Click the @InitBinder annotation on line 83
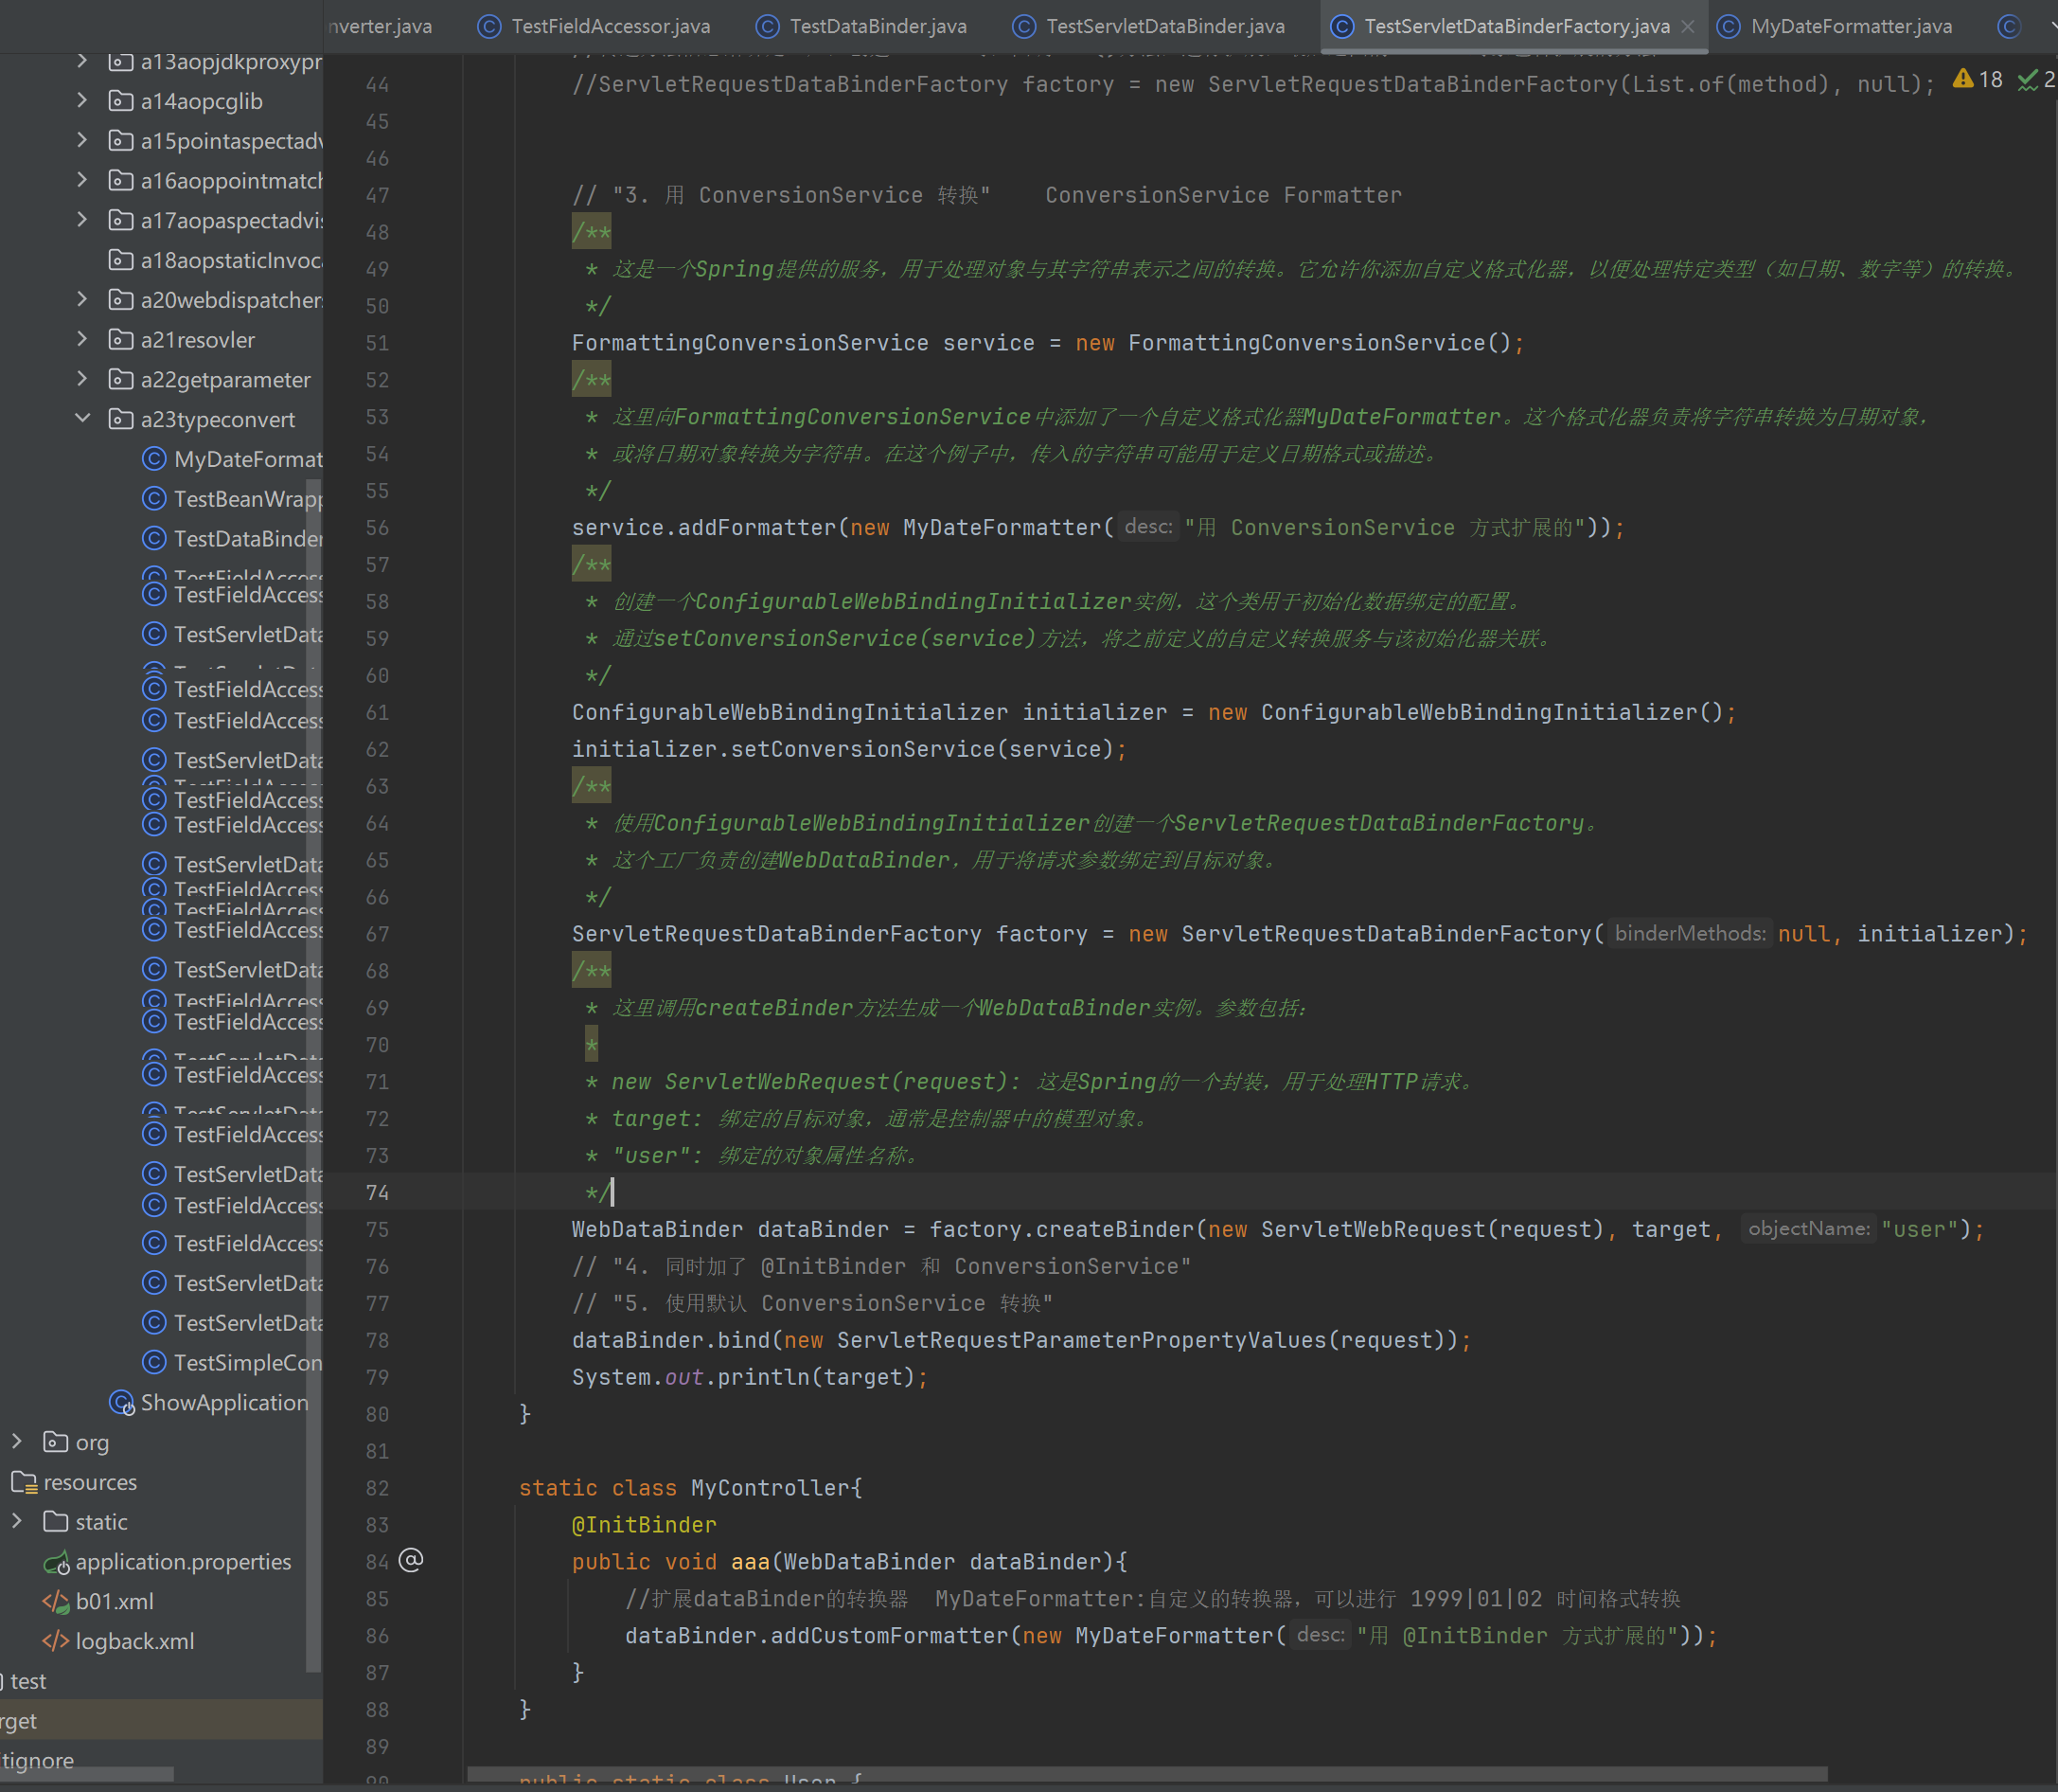The image size is (2058, 1792). coord(644,1525)
